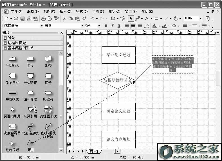Open the 形状 menu
222x161 pixels.
[x=114, y=12]
